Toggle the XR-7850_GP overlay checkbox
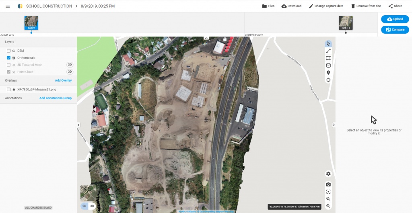Screen dimensions: 412x213 tap(8, 90)
